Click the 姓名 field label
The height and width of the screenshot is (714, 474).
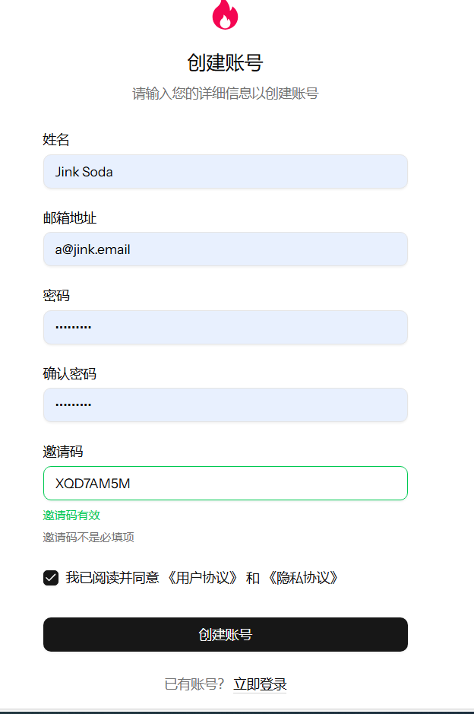pyautogui.click(x=56, y=139)
